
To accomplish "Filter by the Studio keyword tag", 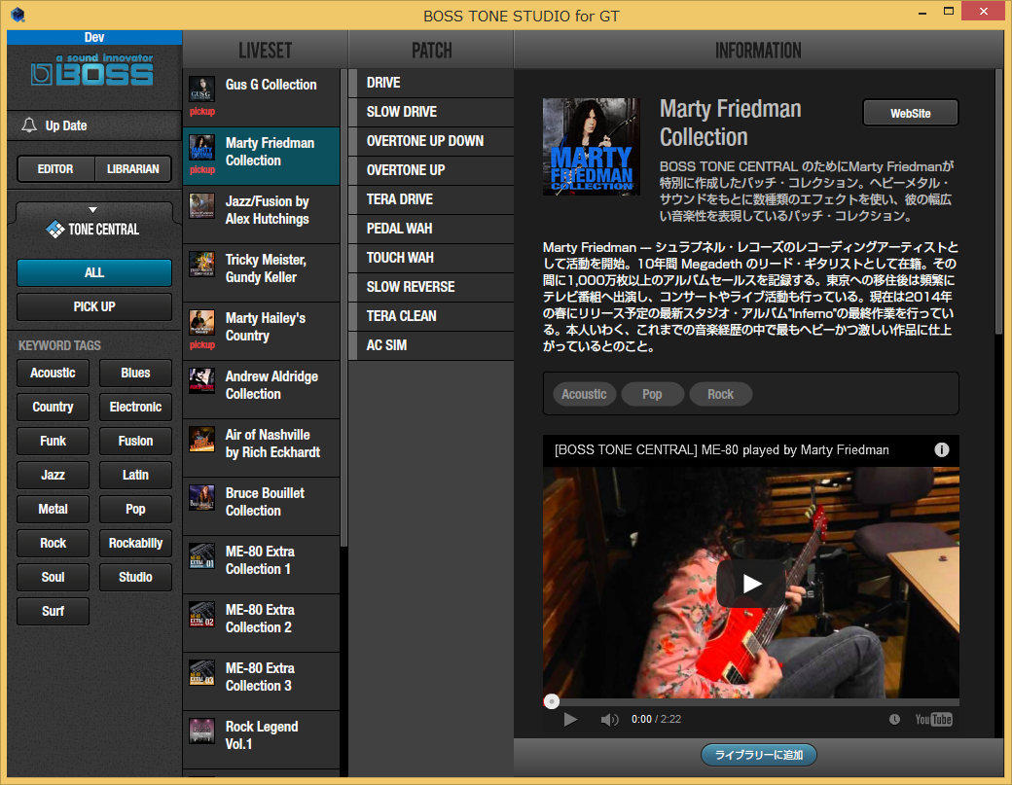I will [x=135, y=577].
